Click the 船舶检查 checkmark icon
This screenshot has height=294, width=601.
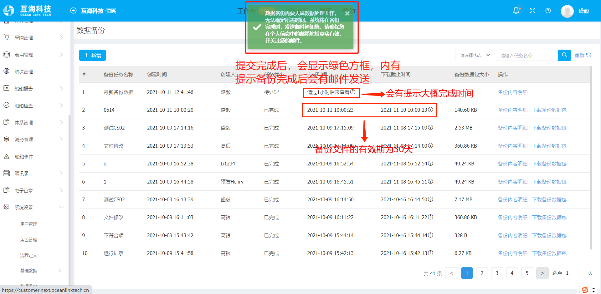7,105
